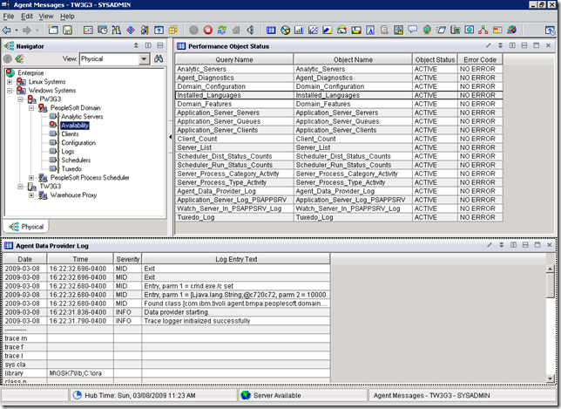Sort by the Error Code column header
Screen dimensions: 561x409
[480, 59]
